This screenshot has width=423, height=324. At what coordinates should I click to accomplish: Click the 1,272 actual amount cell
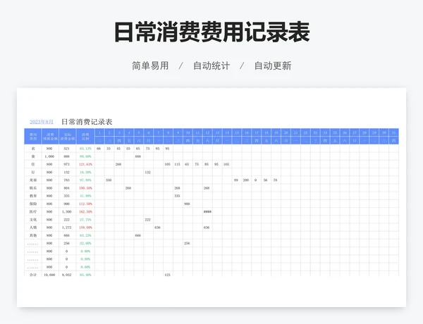67,228
